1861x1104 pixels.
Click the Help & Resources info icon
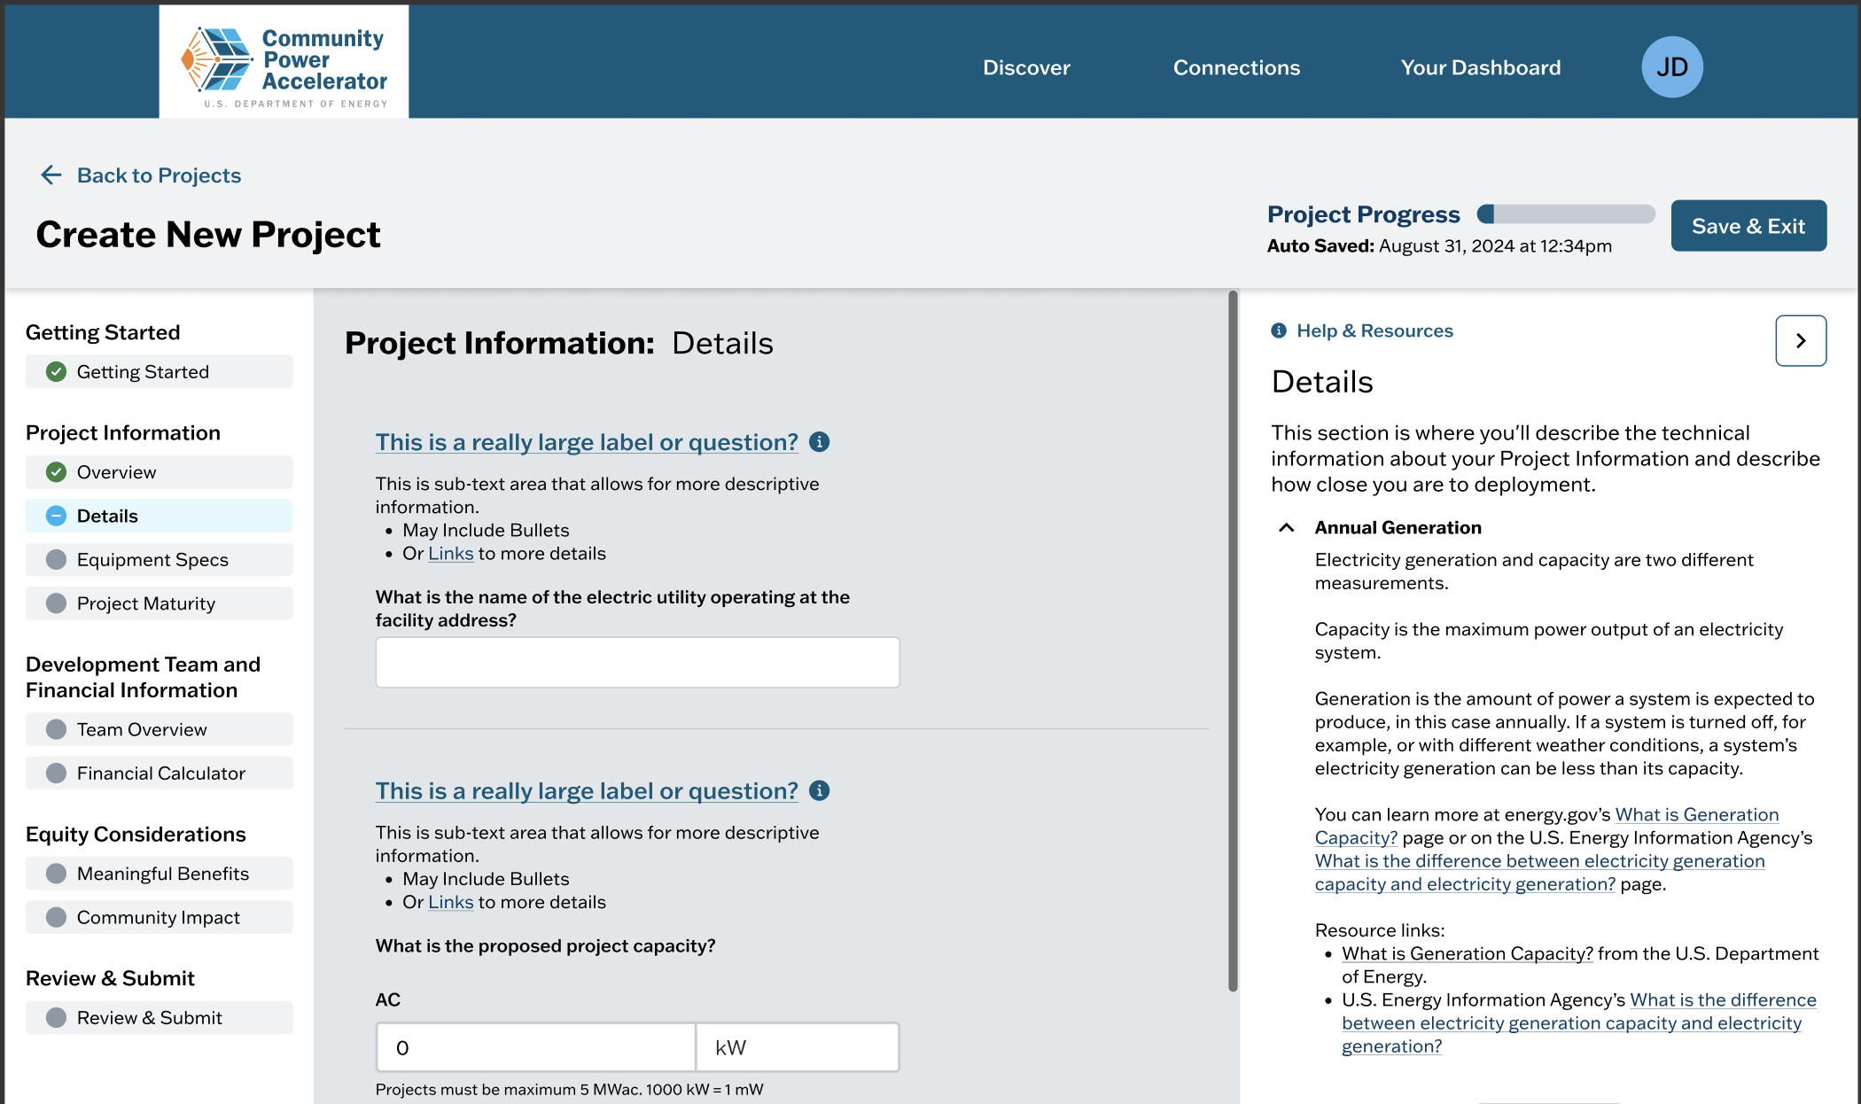pyautogui.click(x=1279, y=331)
